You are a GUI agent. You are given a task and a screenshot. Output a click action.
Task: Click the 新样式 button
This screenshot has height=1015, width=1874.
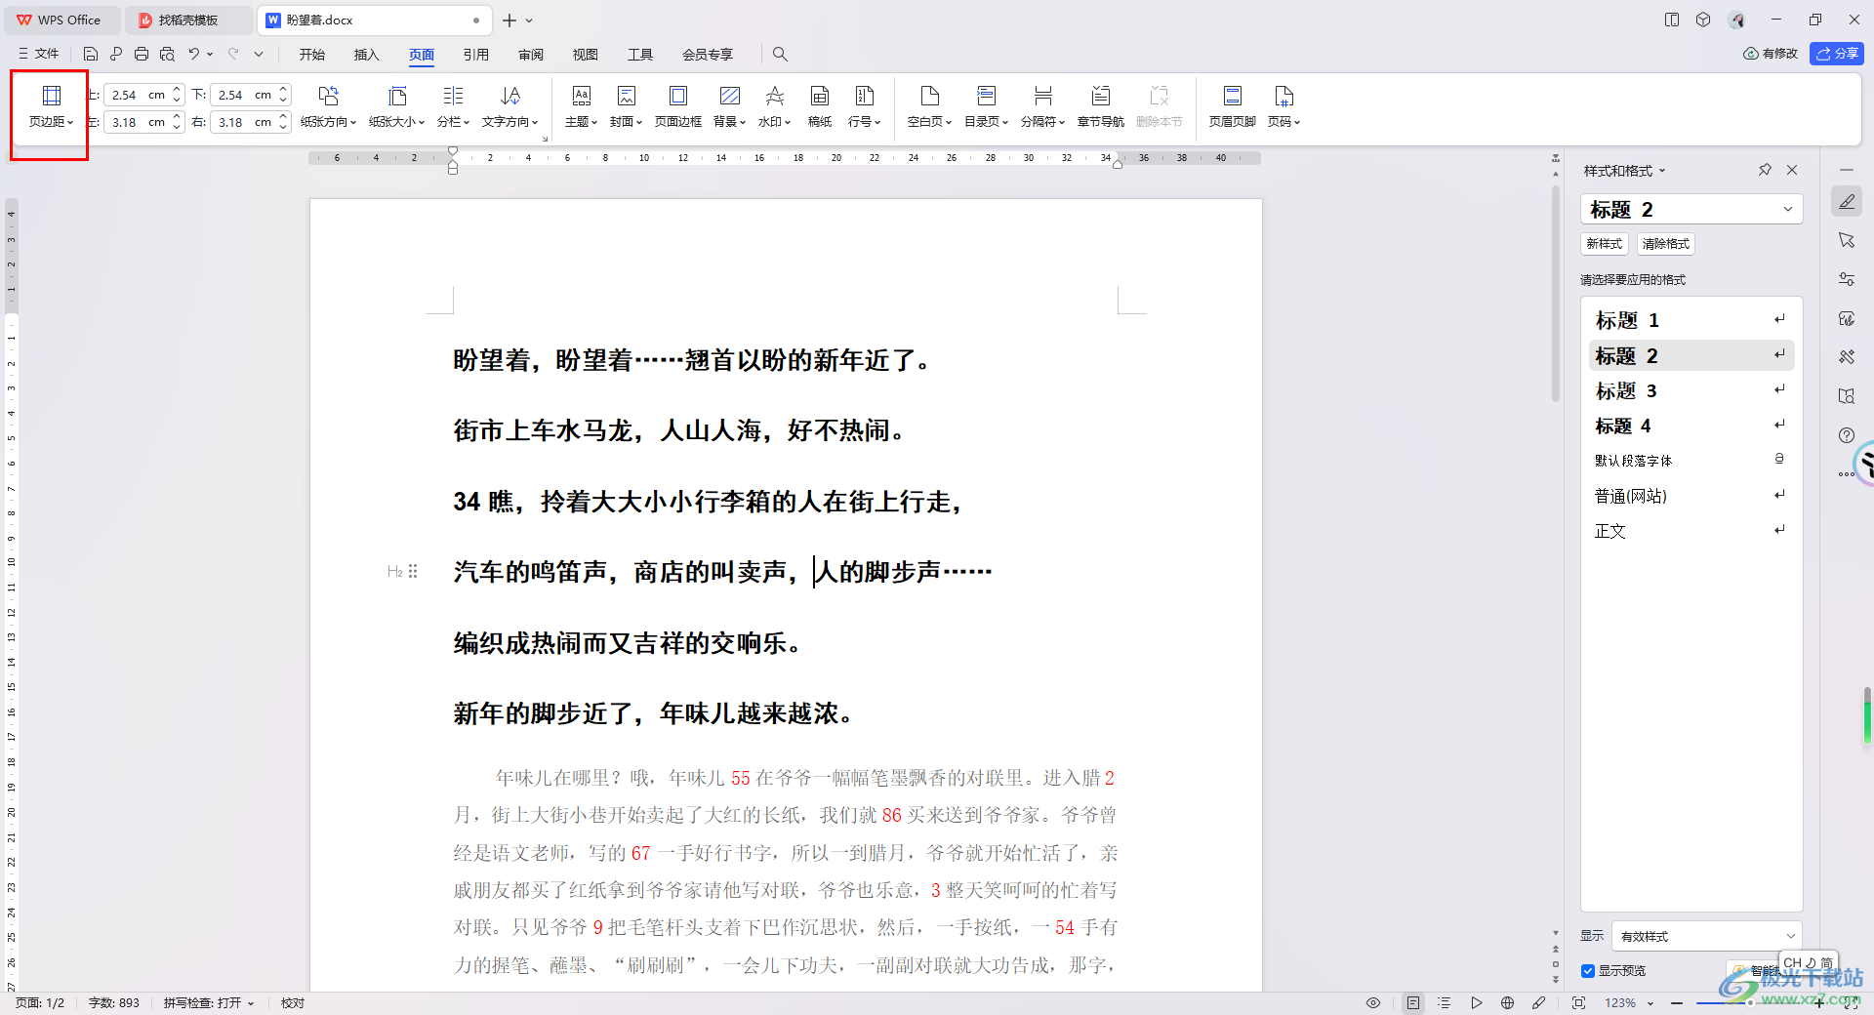[x=1604, y=244]
